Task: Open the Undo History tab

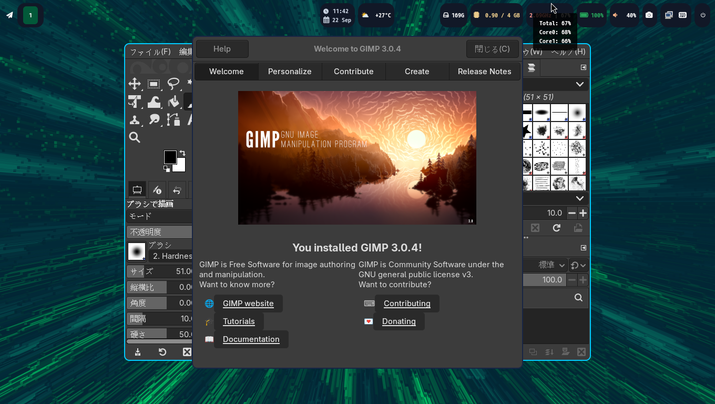Action: pos(177,190)
